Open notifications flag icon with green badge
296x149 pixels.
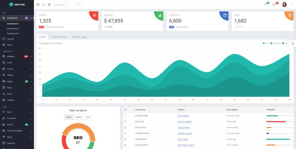(265, 4)
